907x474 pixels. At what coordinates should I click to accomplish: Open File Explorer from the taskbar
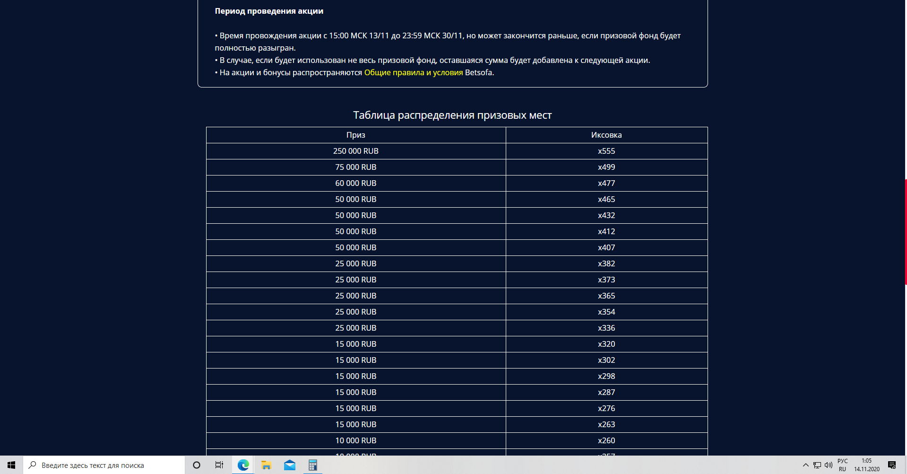point(266,465)
